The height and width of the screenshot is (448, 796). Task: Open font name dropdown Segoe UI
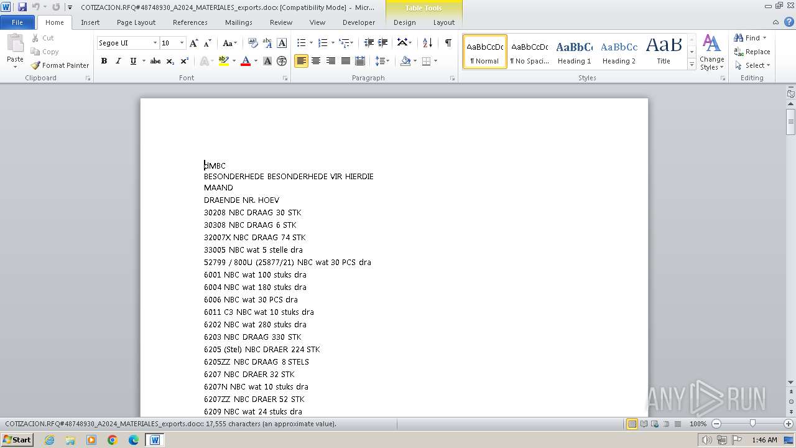point(155,43)
